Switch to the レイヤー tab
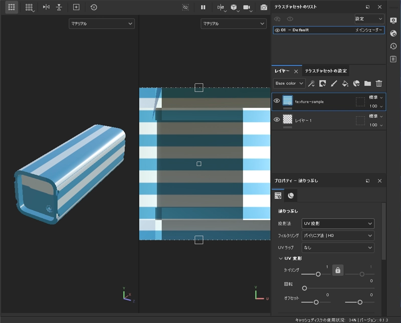This screenshot has height=323, width=401. click(x=282, y=71)
